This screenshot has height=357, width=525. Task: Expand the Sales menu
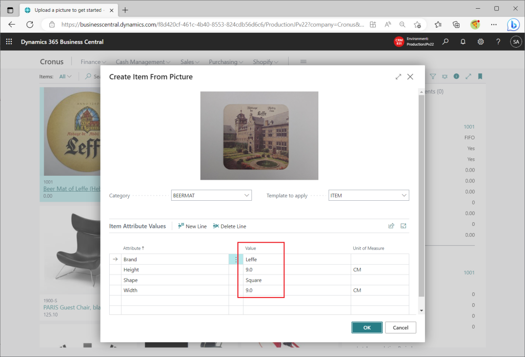[x=190, y=62]
